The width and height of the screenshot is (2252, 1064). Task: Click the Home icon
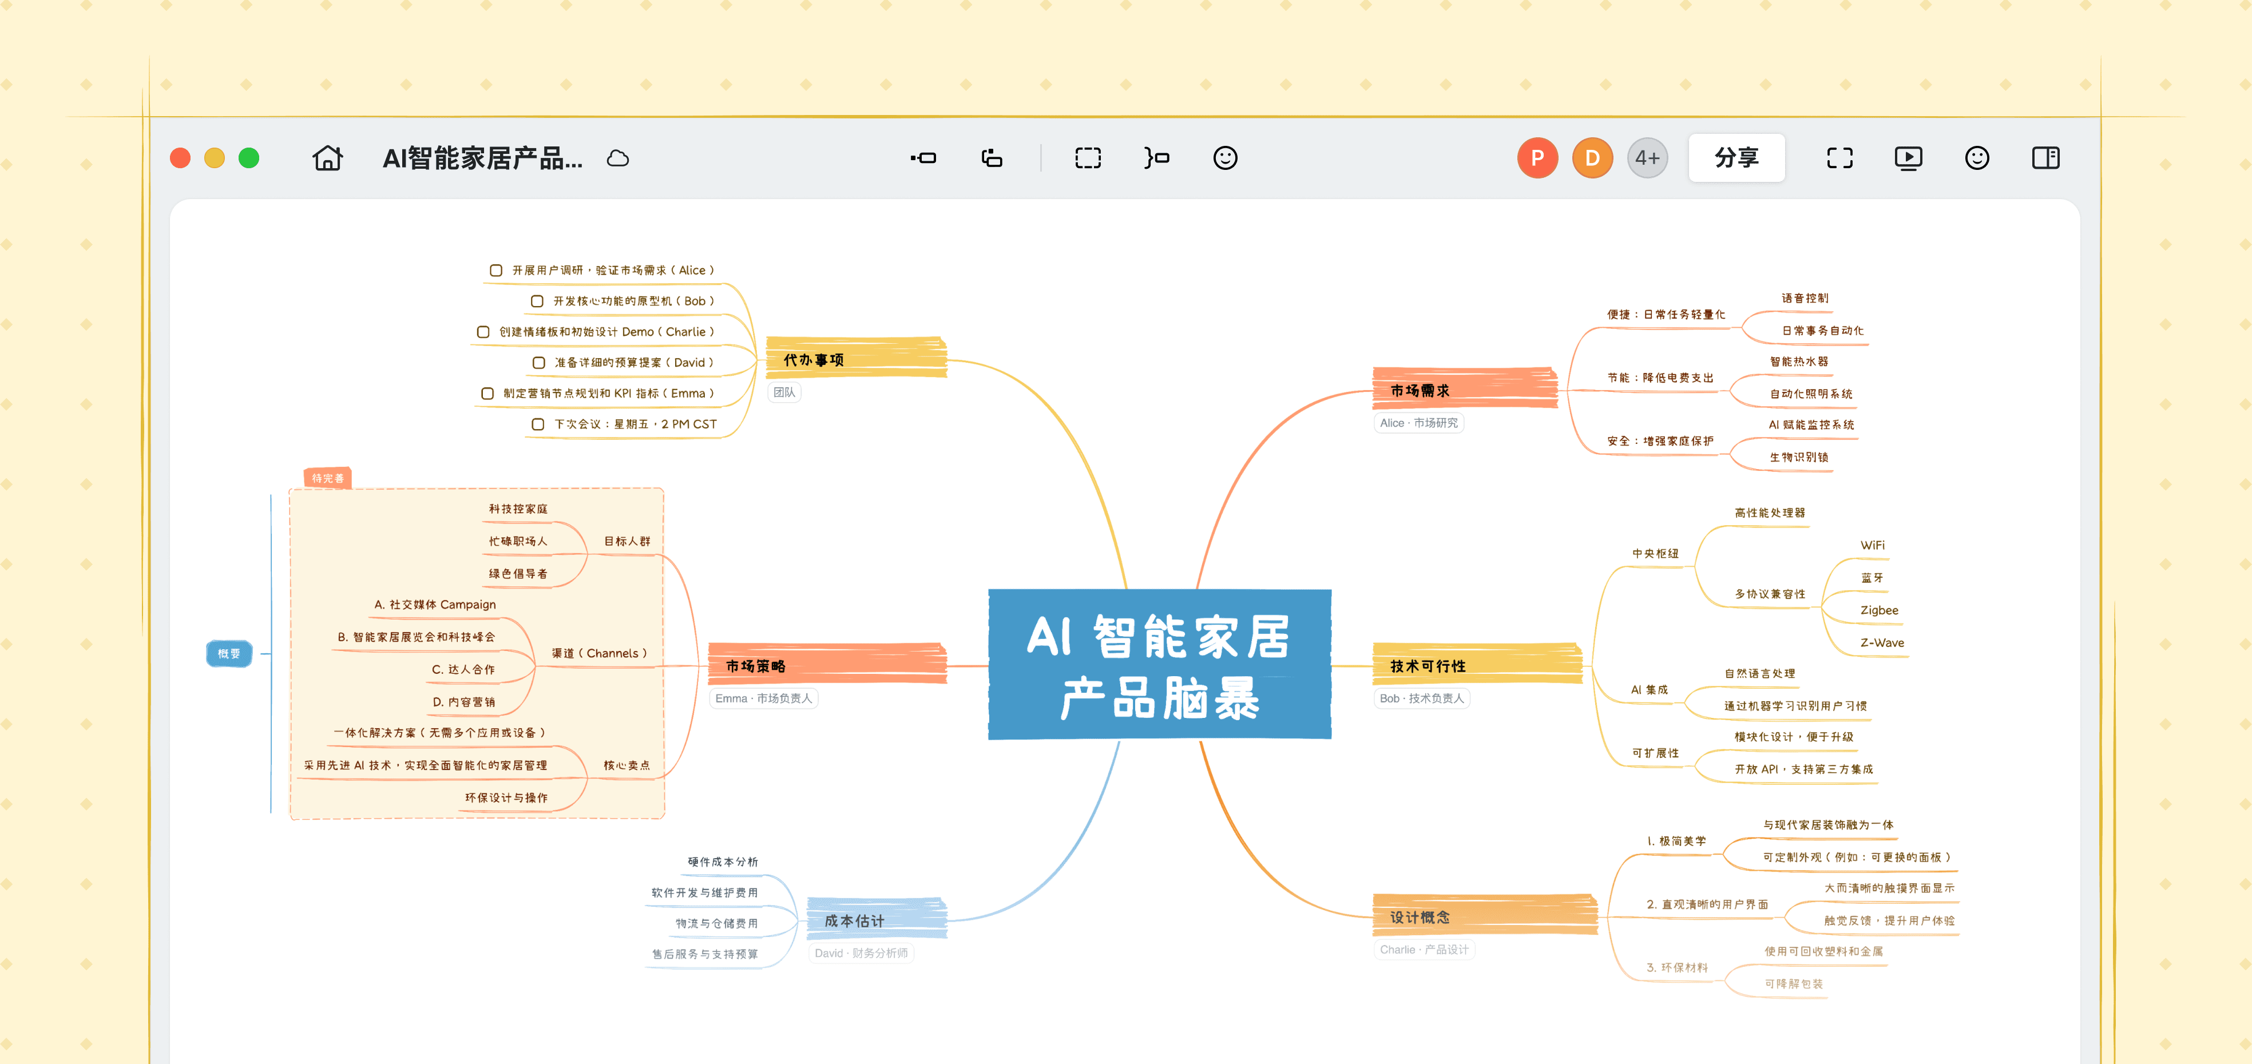(328, 158)
